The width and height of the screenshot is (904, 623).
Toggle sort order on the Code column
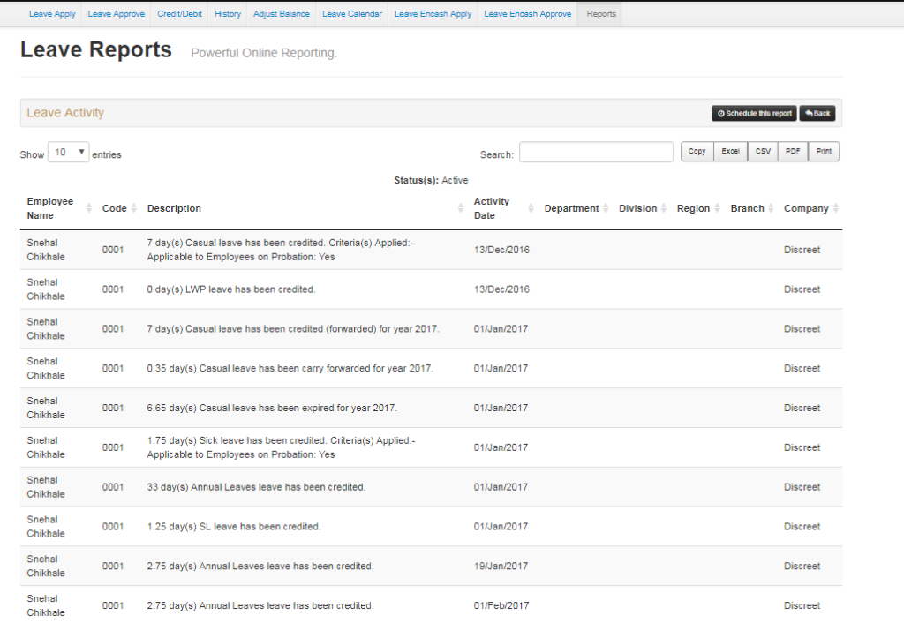tap(114, 208)
